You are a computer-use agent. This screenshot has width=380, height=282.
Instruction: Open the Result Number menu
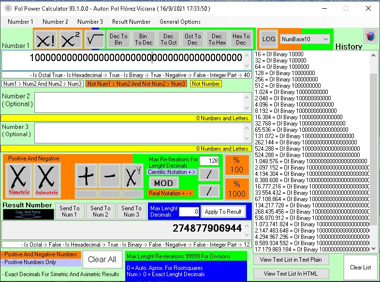(131, 22)
